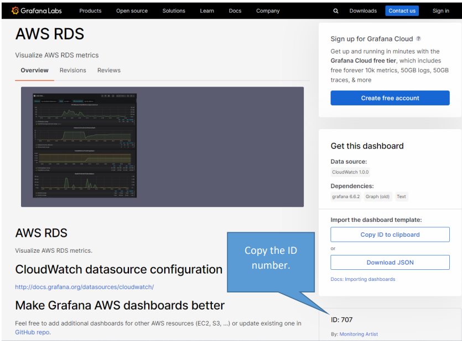
Task: Open the Monitoring Artist author link
Action: pos(359,334)
